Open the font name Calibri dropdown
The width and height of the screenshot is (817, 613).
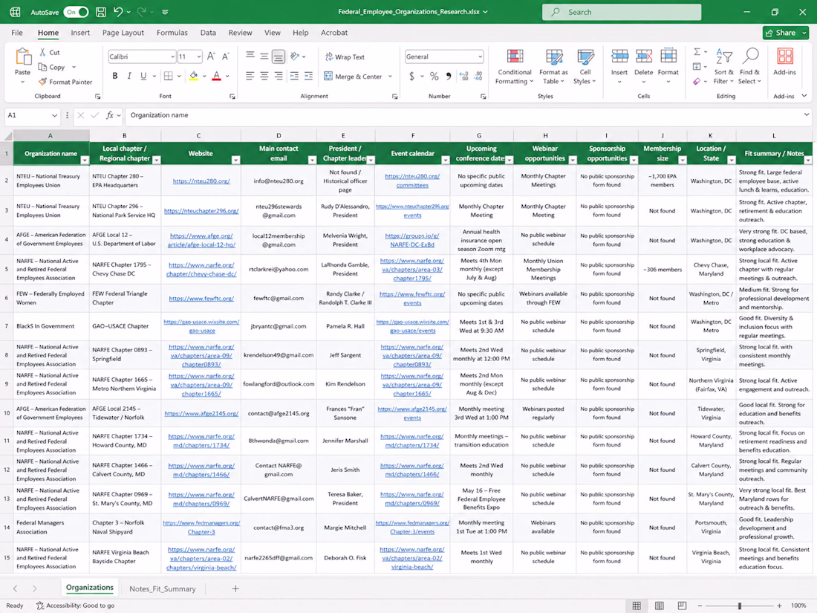[172, 56]
